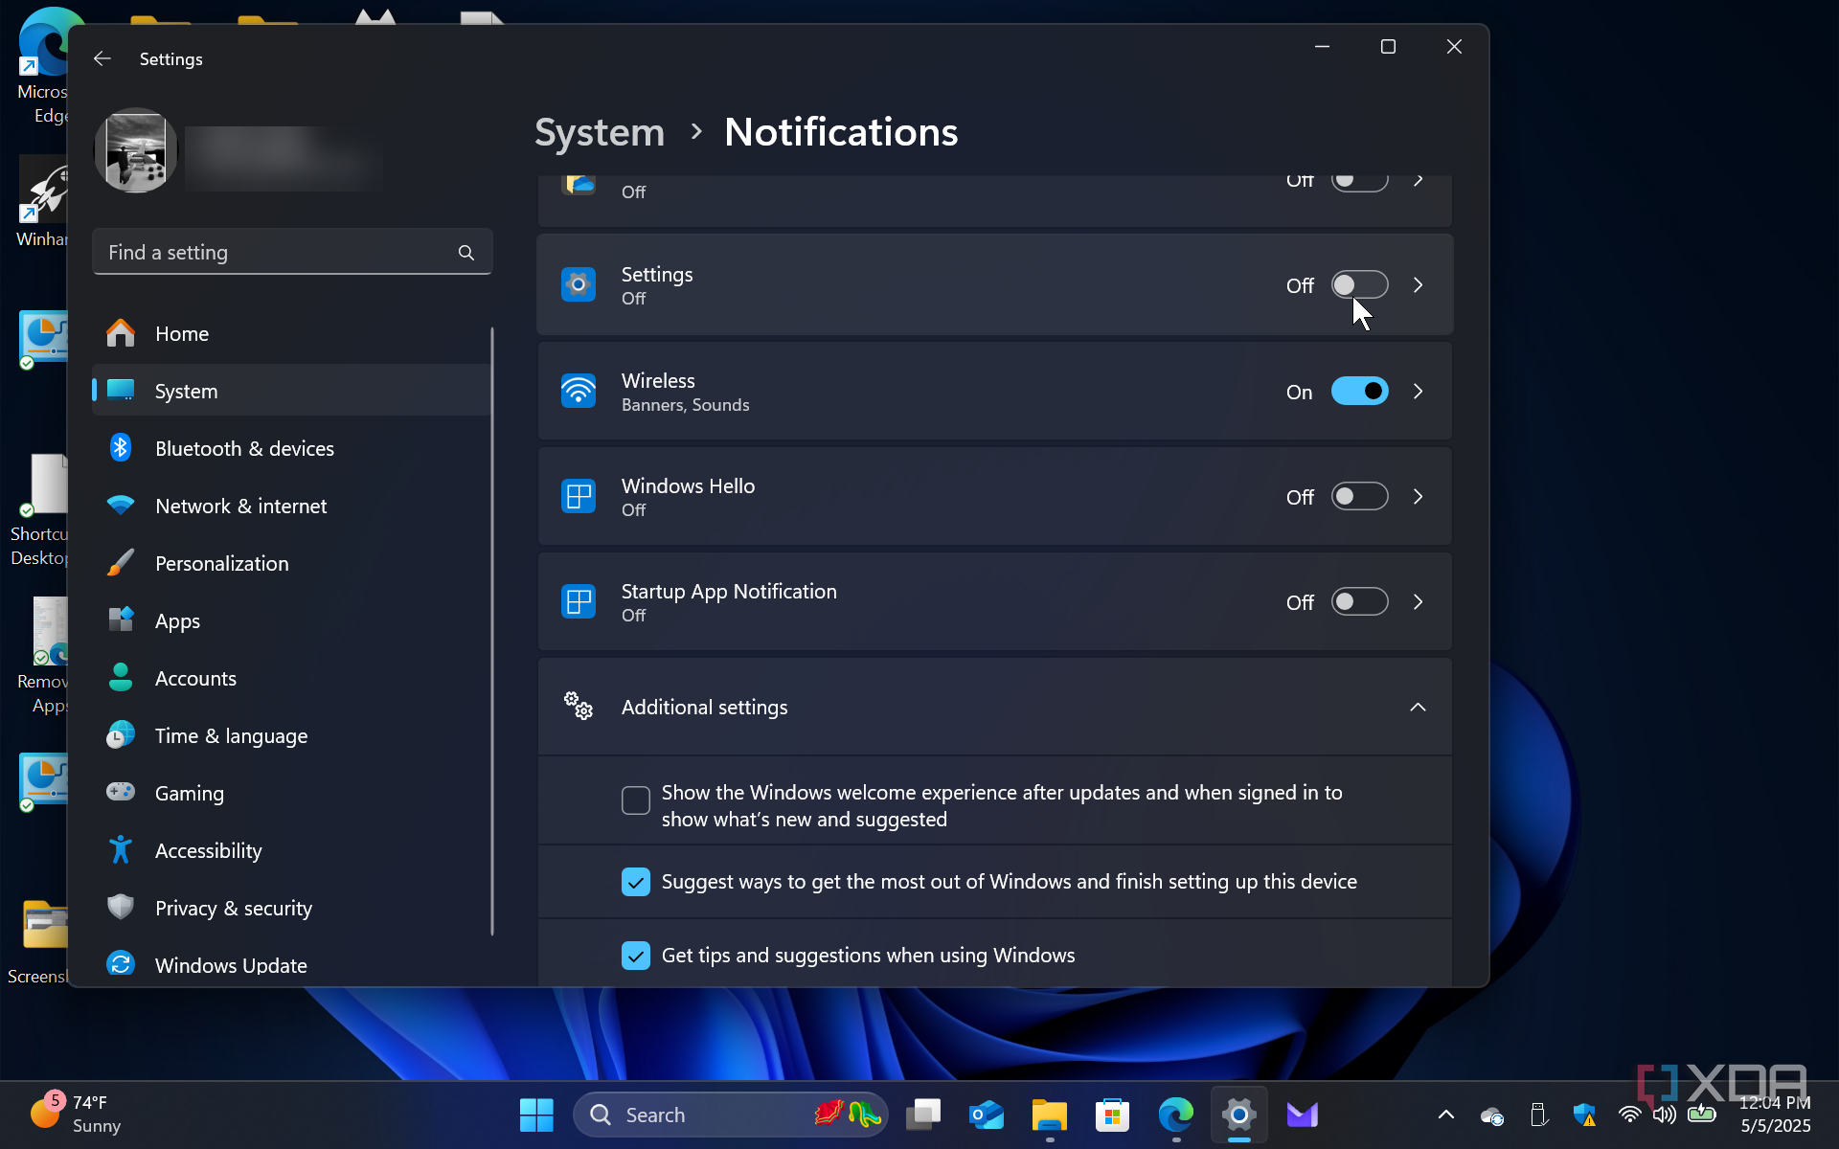The width and height of the screenshot is (1839, 1149).
Task: Open the clock showing 12:04 PM
Action: (x=1775, y=1115)
